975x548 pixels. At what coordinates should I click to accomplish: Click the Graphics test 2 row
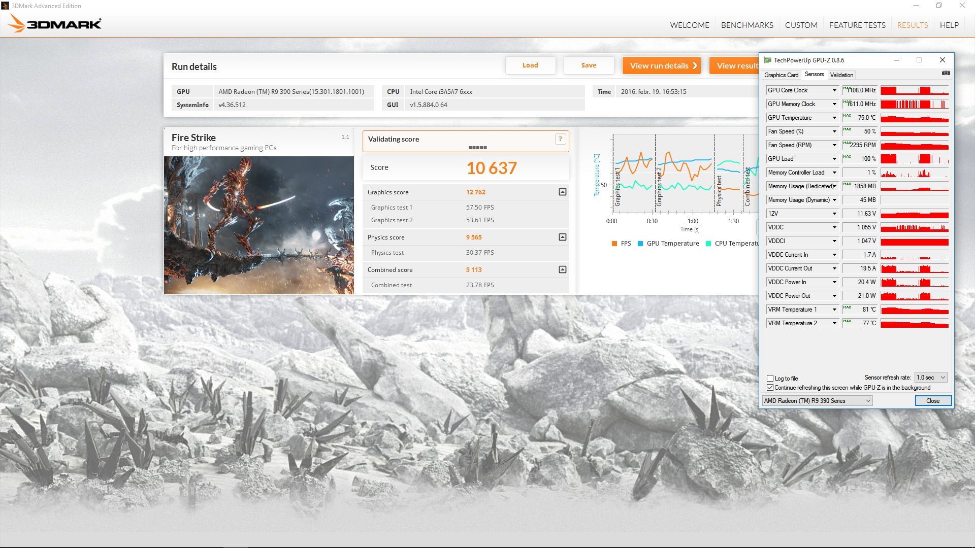(466, 220)
